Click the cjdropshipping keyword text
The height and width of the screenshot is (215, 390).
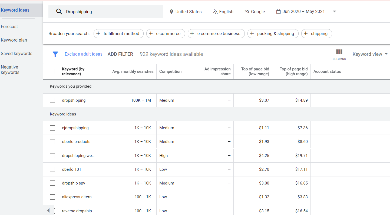75,128
